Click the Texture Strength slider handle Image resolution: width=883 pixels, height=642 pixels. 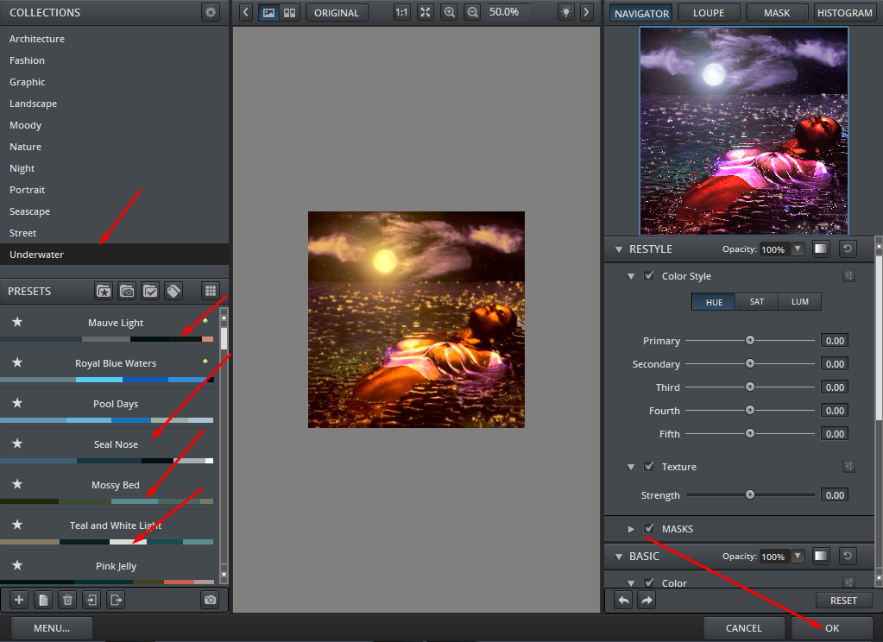coord(749,494)
